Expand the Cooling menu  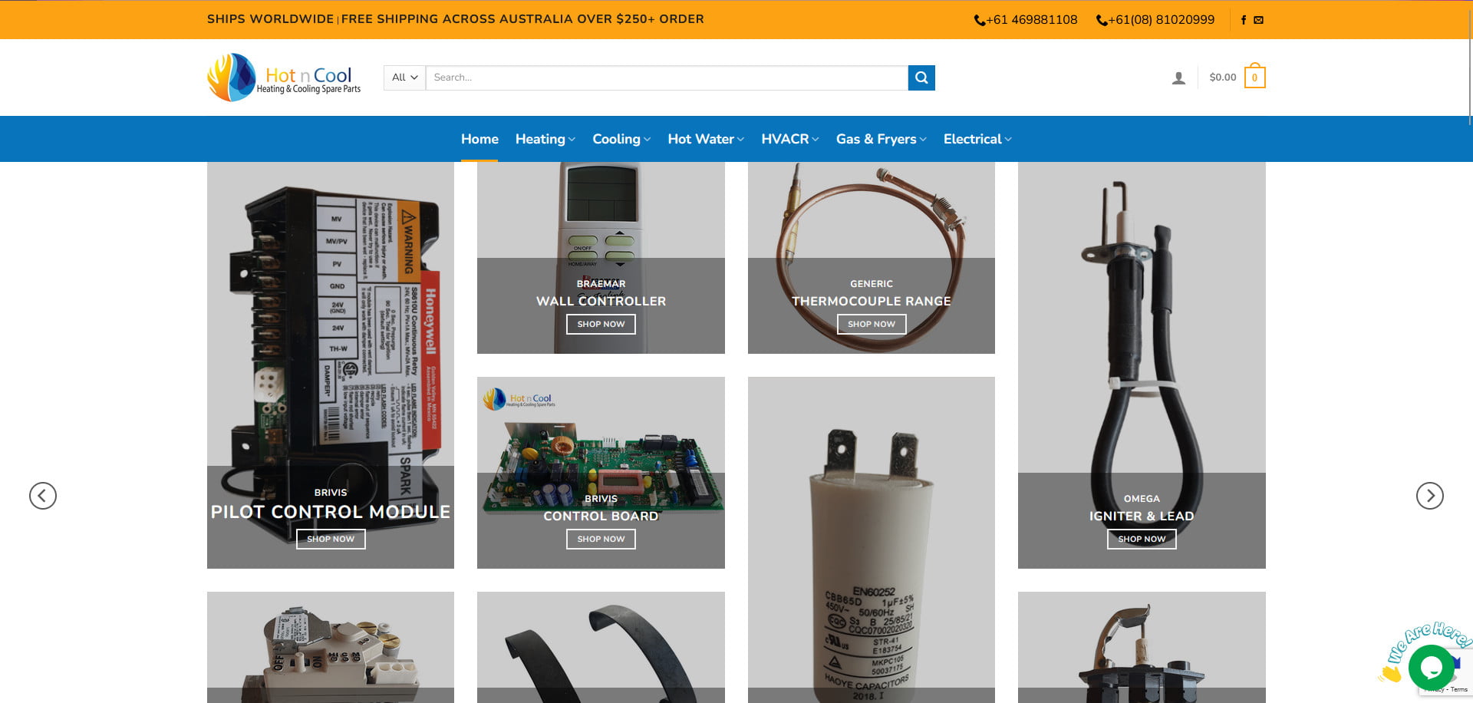621,139
